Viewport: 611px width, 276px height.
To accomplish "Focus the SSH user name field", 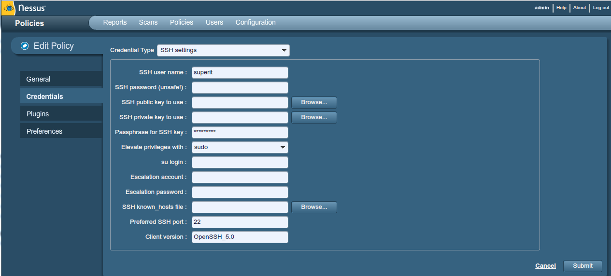I will [x=240, y=72].
